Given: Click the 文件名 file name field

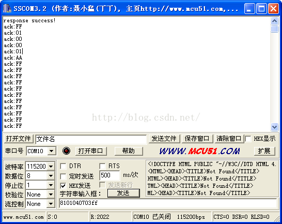Looking at the screenshot, I should click(91, 139).
